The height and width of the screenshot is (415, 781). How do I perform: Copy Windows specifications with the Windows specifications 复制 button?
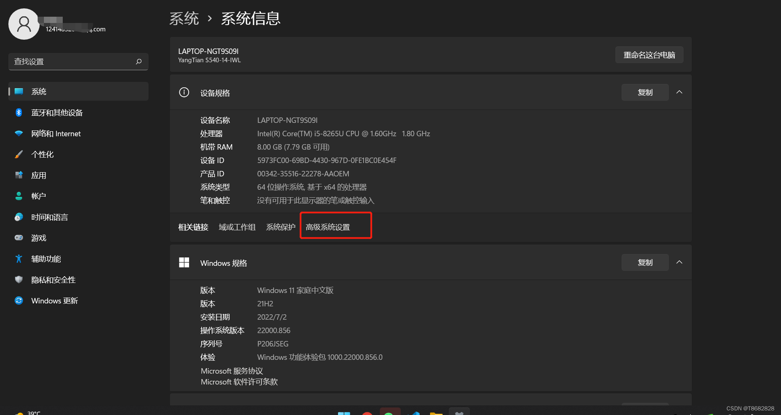pyautogui.click(x=645, y=262)
